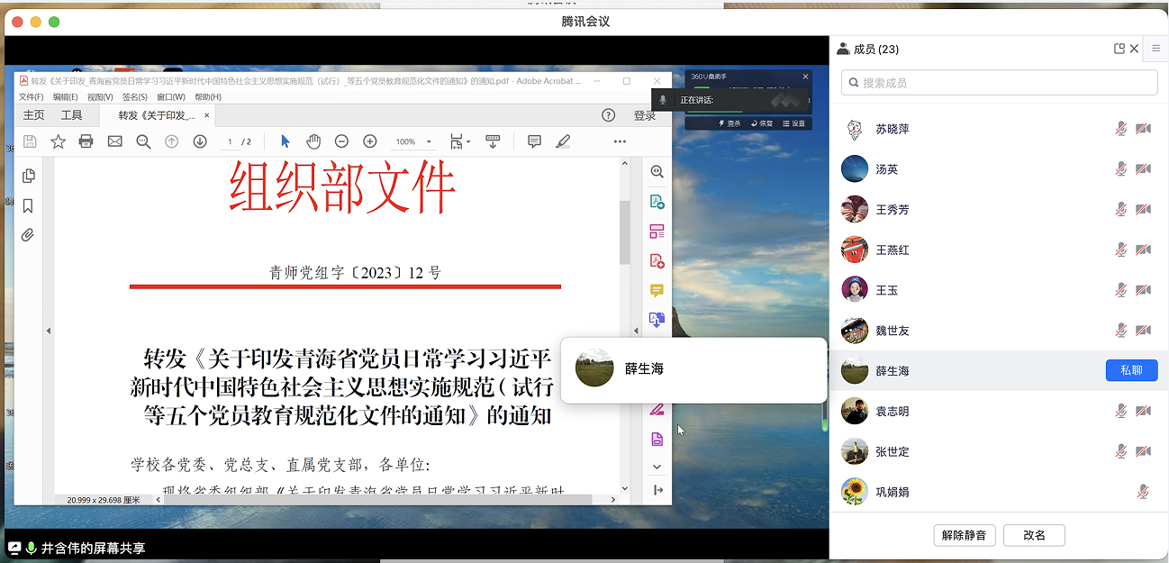The width and height of the screenshot is (1169, 563).
Task: Click the zoom-in plus icon
Action: coord(369,141)
